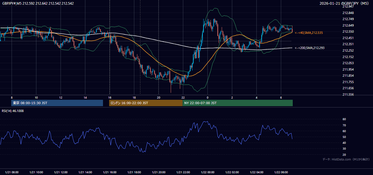
Task: Click RSI scale value 80
Action: 344,119
